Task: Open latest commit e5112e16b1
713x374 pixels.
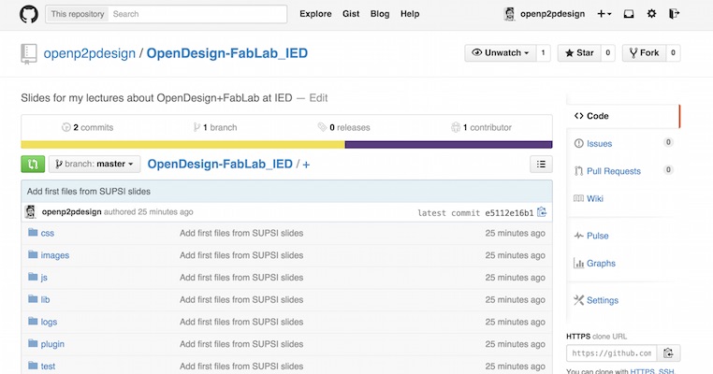Action: (509, 212)
